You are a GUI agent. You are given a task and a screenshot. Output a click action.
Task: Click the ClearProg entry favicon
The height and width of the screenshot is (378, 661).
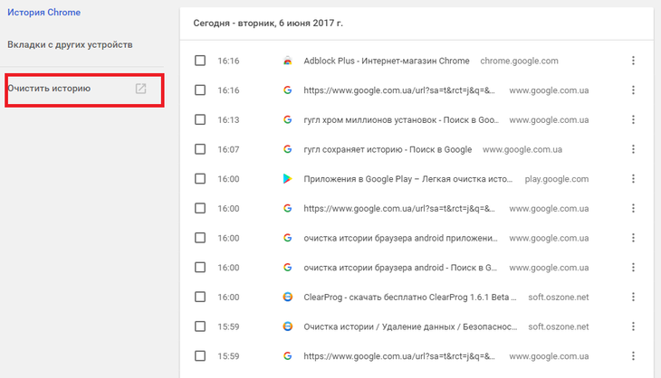coord(287,297)
